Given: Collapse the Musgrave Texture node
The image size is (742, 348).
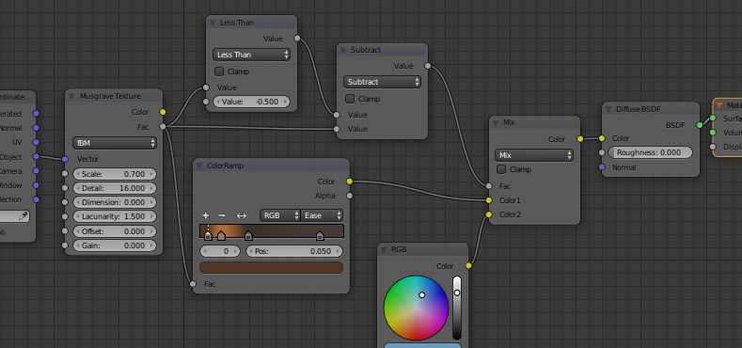Looking at the screenshot, I should point(71,96).
